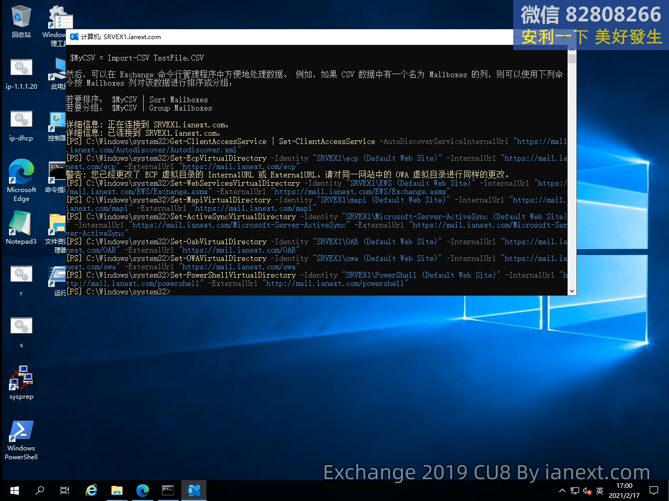Show hidden tray icons chevron

point(562,491)
